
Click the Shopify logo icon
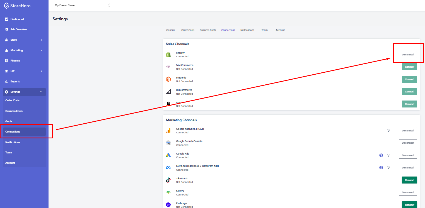coord(168,55)
